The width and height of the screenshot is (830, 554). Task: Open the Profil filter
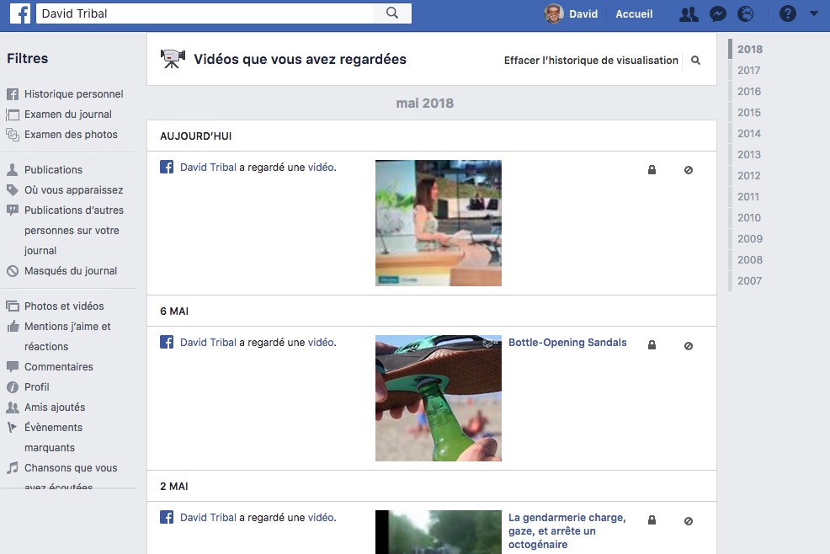[28, 387]
